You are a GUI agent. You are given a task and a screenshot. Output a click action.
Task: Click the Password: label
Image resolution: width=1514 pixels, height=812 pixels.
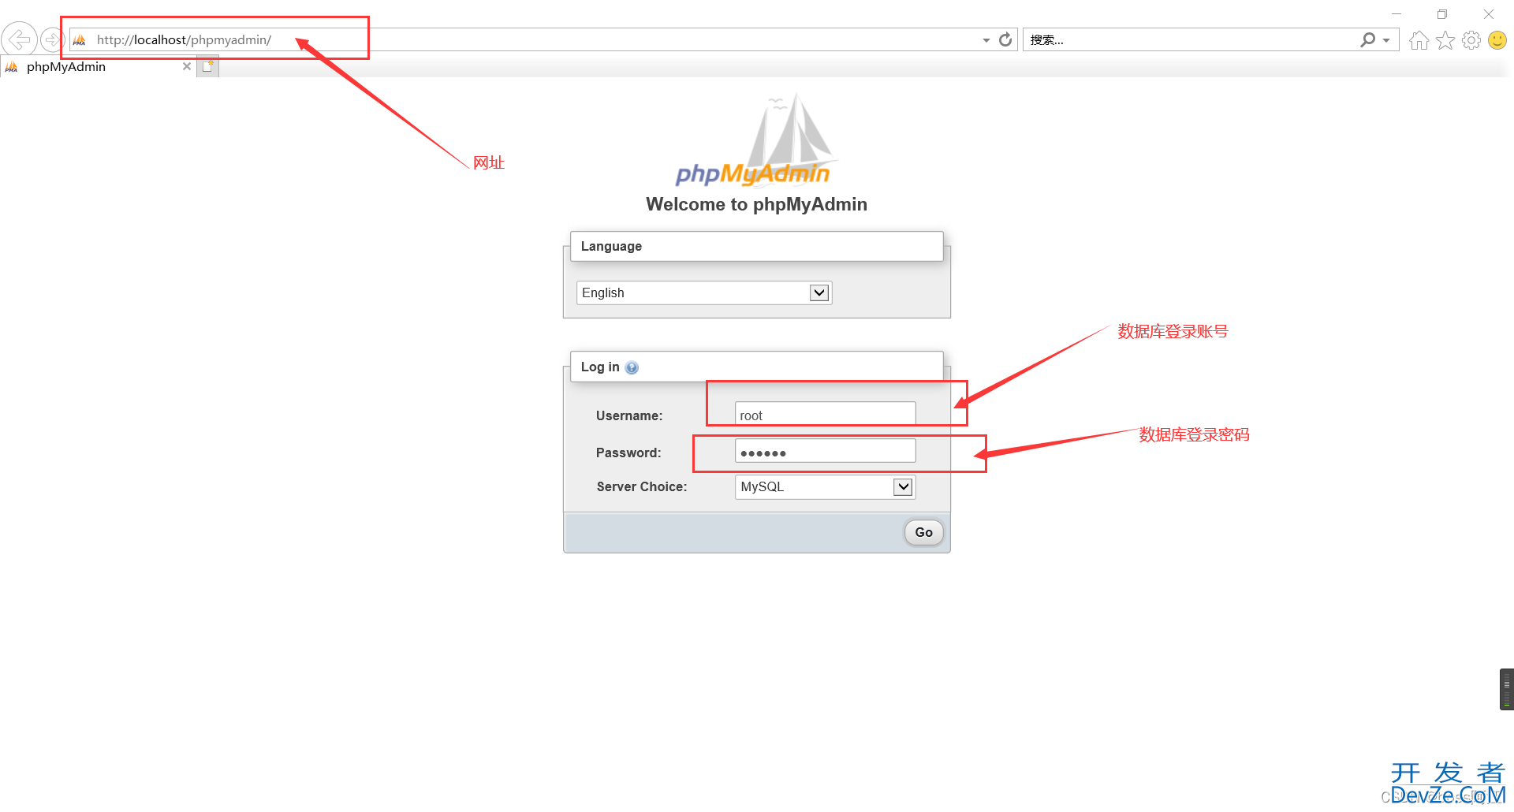coord(628,453)
